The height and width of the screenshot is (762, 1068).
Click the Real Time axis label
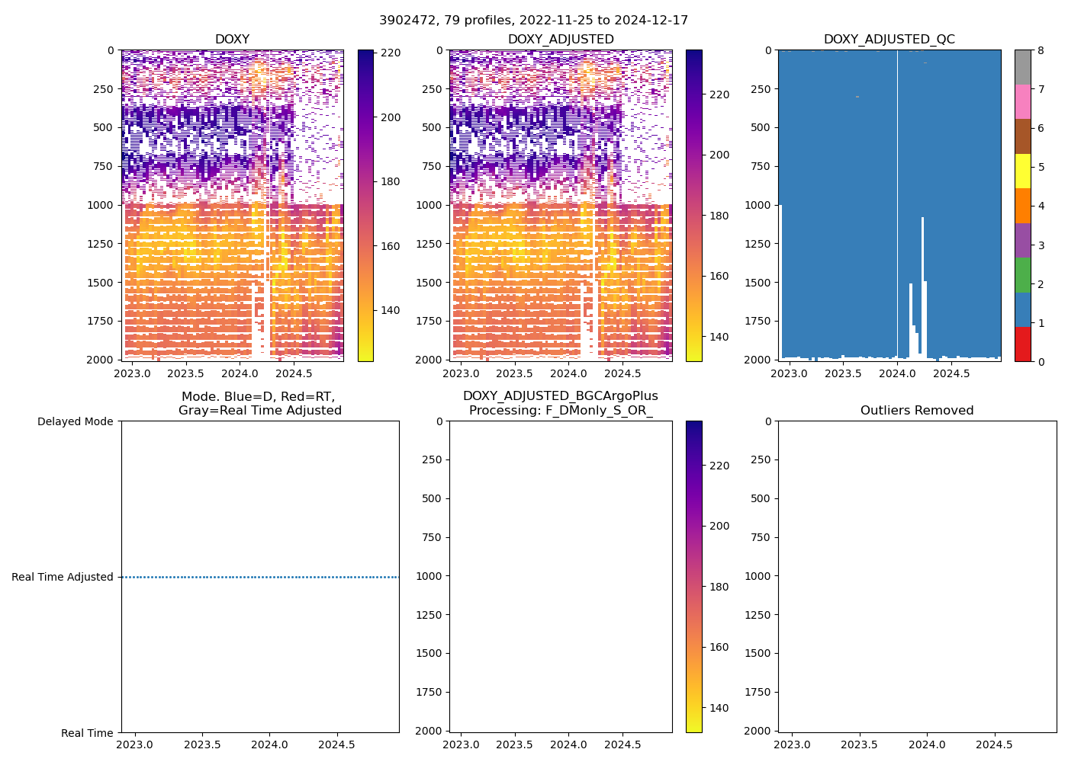(x=87, y=733)
